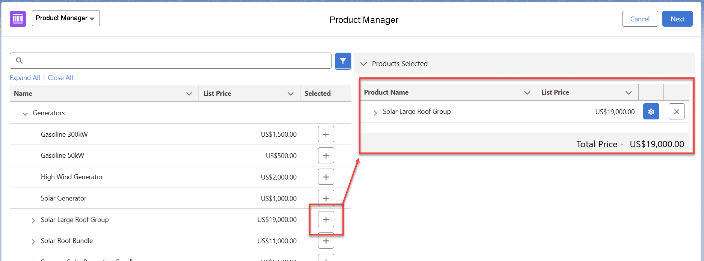The image size is (704, 261).
Task: Expand selected Solar Large Roof Group details
Action: pyautogui.click(x=375, y=112)
